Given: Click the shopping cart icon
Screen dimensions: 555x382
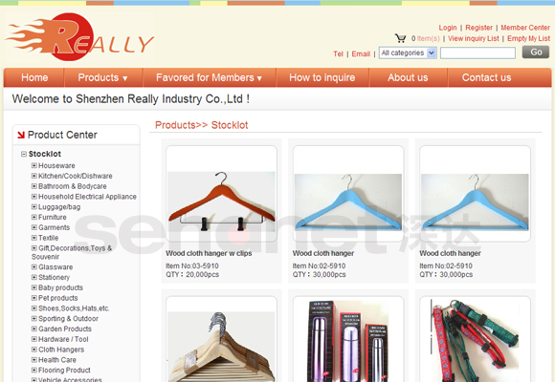Looking at the screenshot, I should 401,38.
